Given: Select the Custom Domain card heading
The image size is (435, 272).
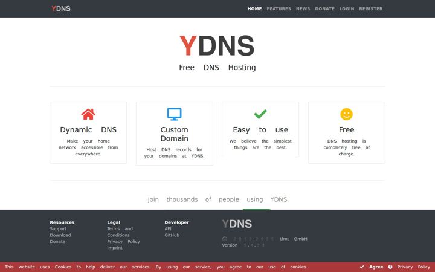Looking at the screenshot, I should 174,134.
